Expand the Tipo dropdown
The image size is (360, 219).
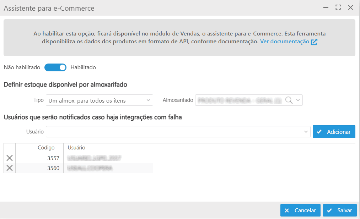[149, 100]
